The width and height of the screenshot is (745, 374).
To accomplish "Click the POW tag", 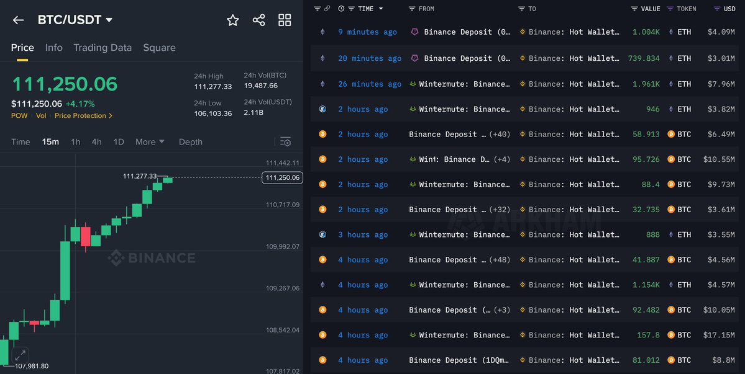I will (19, 115).
